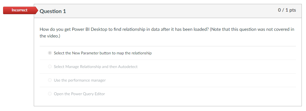Click the Question 1 heading
Viewport: 306px width, 111px height.
(53, 11)
